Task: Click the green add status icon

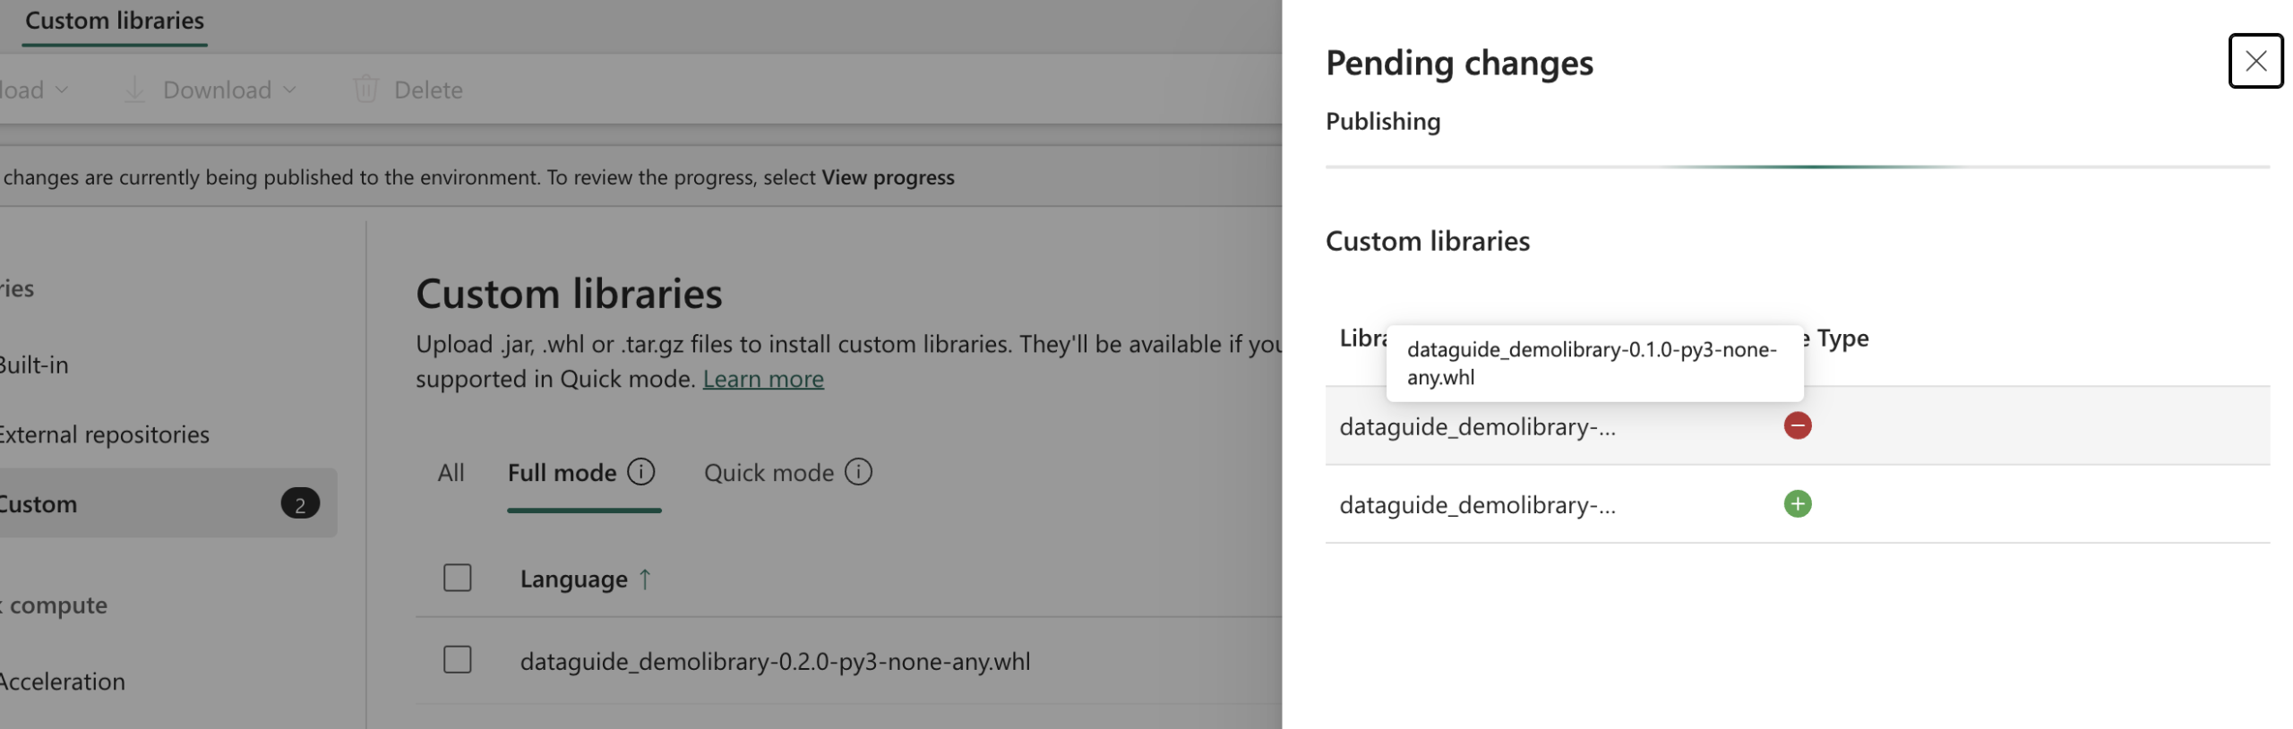Action: [1797, 503]
